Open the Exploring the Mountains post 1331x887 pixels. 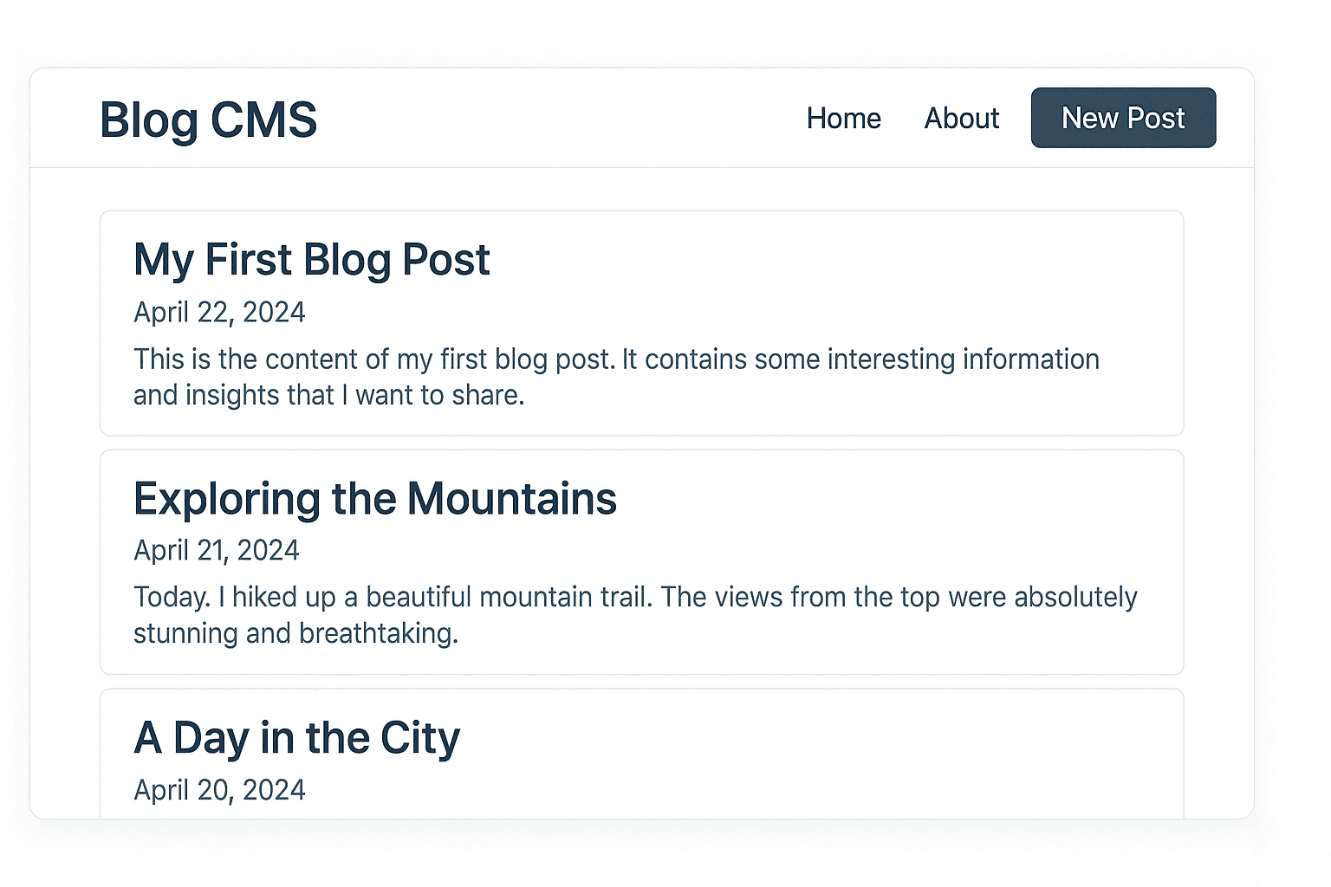coord(374,499)
